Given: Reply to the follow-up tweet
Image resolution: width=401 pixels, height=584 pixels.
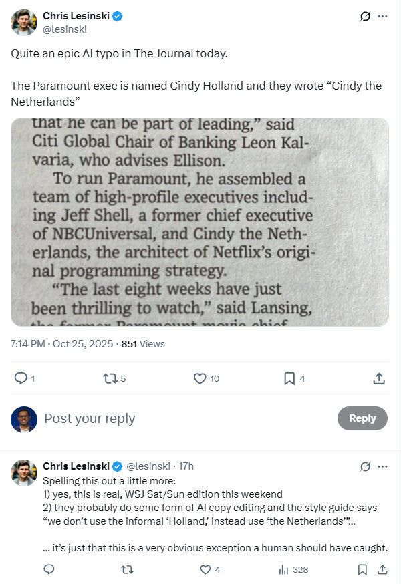Looking at the screenshot, I should (49, 570).
